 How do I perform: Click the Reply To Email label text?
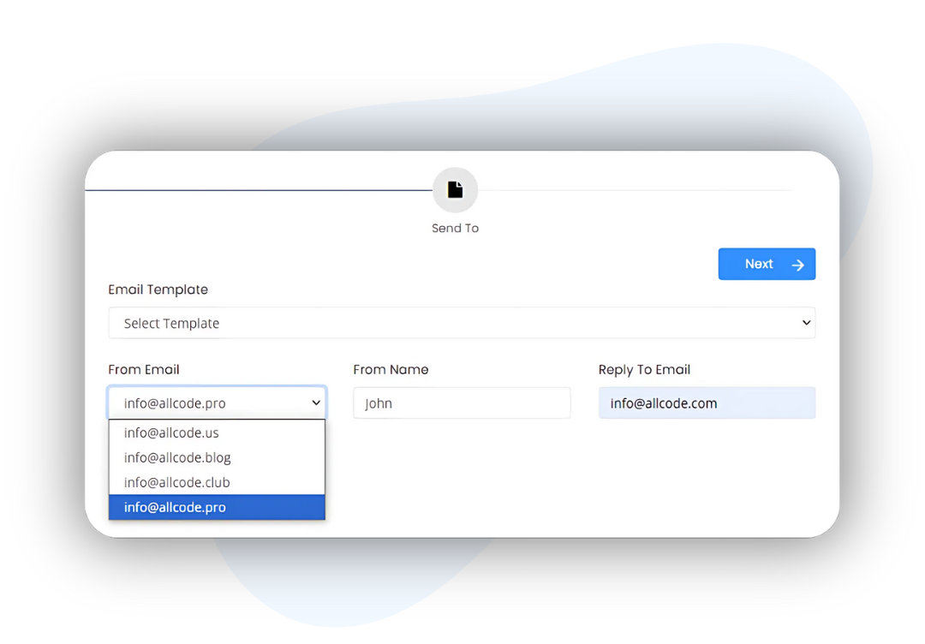click(x=644, y=369)
